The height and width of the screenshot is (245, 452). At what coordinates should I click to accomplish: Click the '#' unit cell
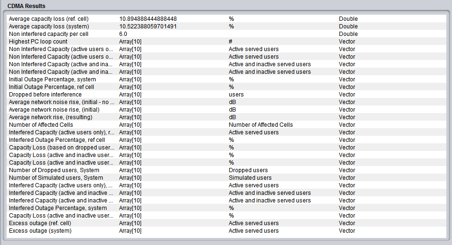pos(230,42)
